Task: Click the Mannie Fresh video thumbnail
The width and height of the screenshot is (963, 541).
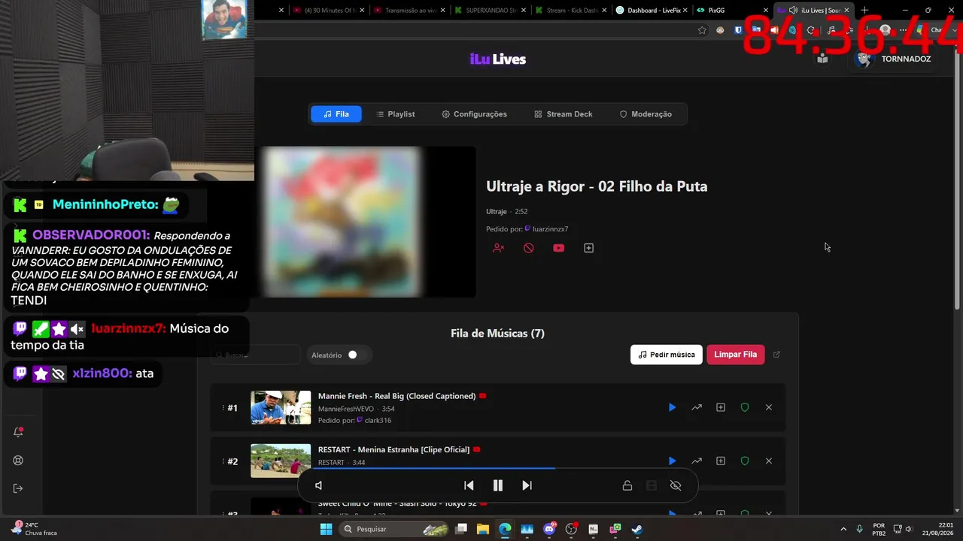Action: pyautogui.click(x=281, y=407)
